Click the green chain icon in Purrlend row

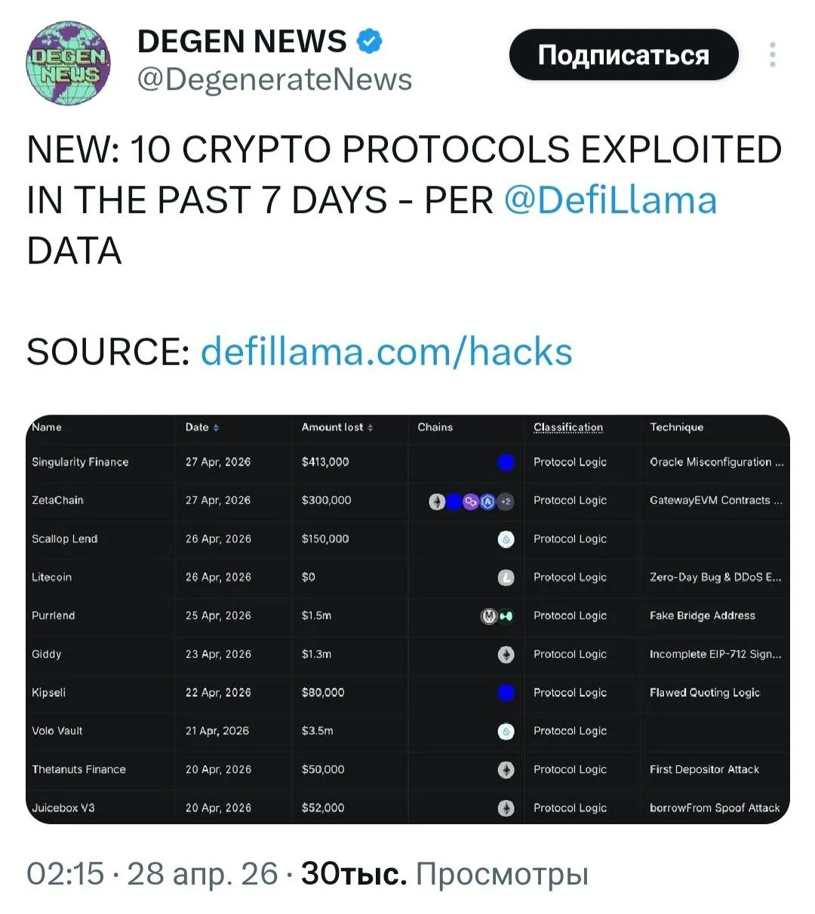(x=506, y=615)
